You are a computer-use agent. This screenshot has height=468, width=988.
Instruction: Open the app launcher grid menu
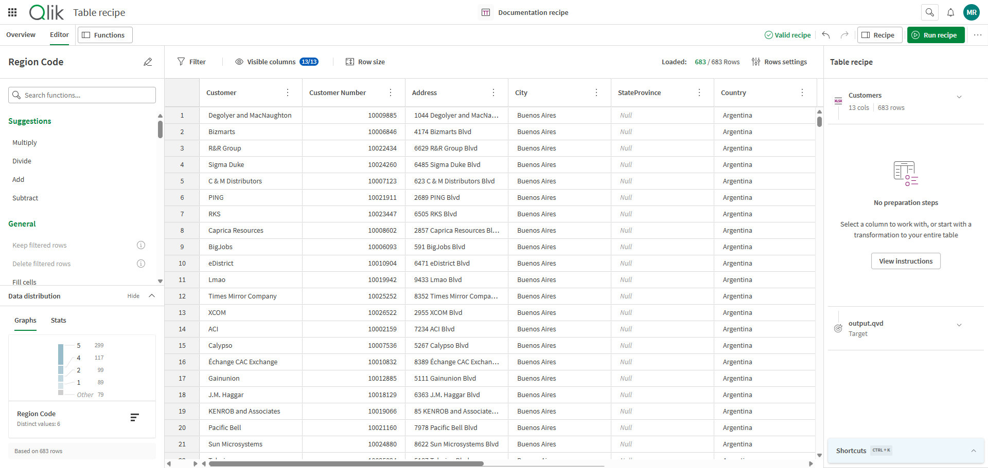click(12, 12)
